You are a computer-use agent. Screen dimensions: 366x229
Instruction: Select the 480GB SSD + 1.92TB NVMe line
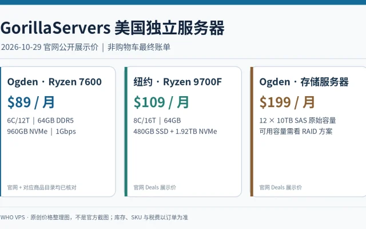(176, 131)
